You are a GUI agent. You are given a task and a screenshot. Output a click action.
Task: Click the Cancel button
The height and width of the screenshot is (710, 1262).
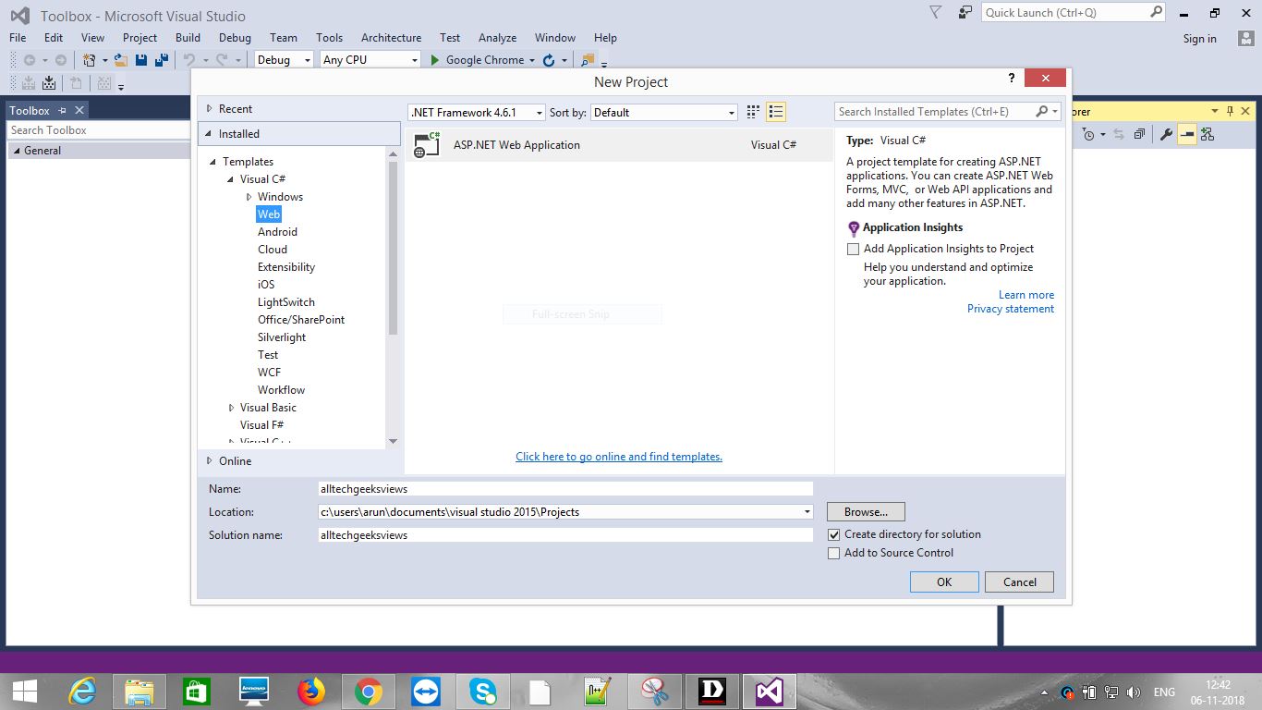(1020, 581)
